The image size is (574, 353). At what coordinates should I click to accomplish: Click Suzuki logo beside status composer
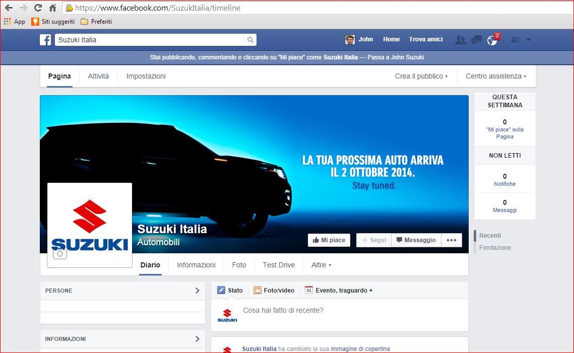click(x=227, y=315)
